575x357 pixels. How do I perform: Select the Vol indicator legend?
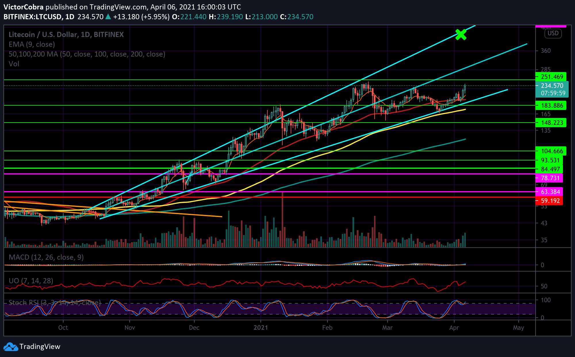click(14, 64)
